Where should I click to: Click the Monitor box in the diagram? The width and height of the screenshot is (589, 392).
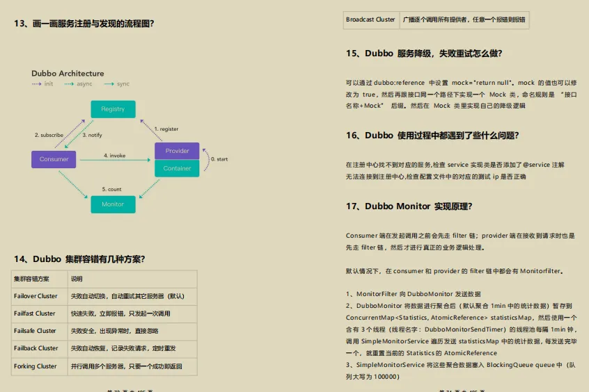click(113, 204)
